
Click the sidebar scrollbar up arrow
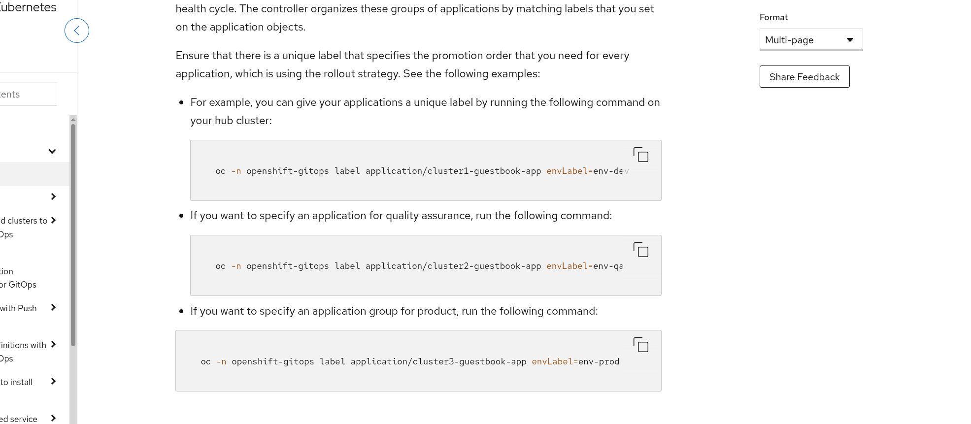pos(73,119)
